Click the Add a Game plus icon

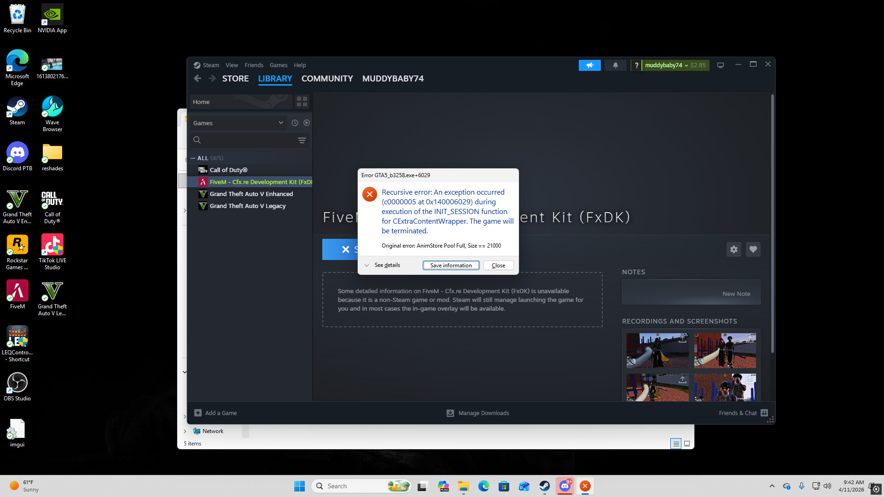click(198, 413)
